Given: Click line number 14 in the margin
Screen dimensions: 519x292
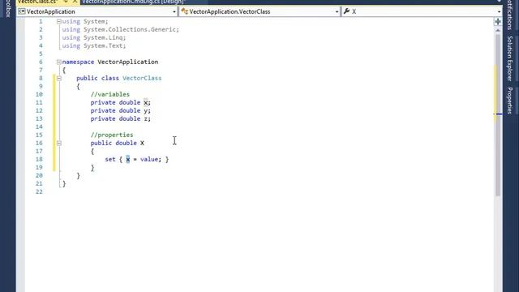Looking at the screenshot, I should [x=39, y=127].
